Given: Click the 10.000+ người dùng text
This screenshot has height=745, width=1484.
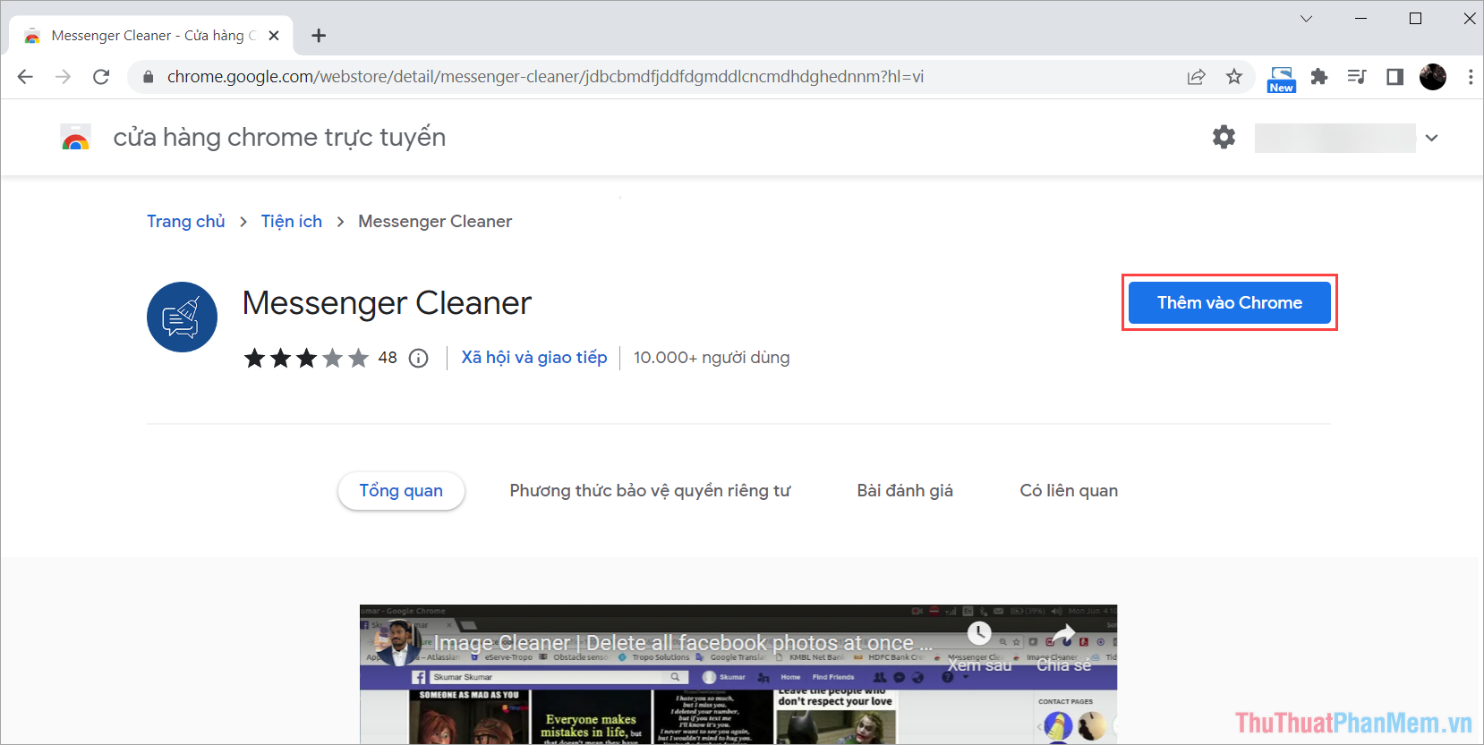Looking at the screenshot, I should 712,357.
